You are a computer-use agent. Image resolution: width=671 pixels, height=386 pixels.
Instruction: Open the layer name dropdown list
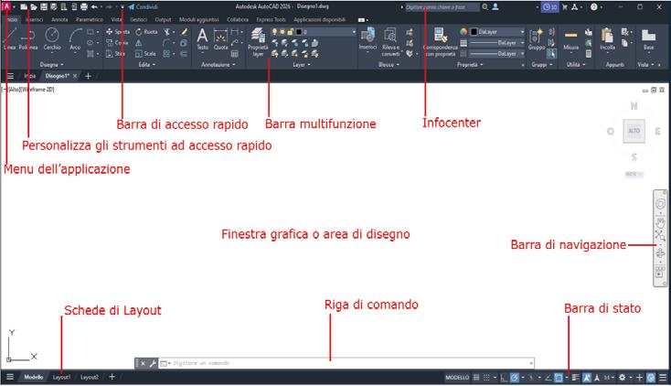tap(326, 32)
